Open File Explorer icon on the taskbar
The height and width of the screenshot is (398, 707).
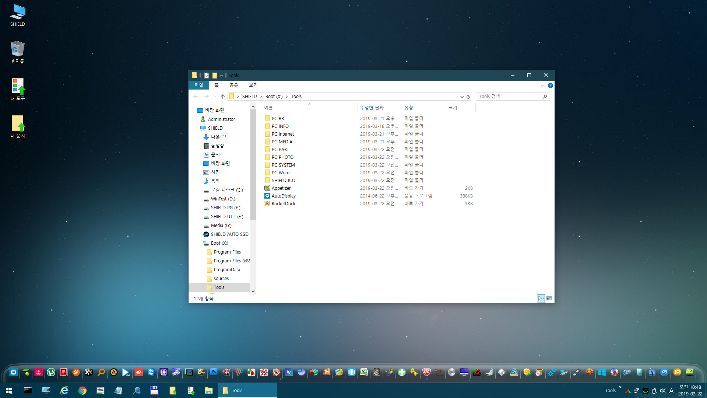coord(209,391)
